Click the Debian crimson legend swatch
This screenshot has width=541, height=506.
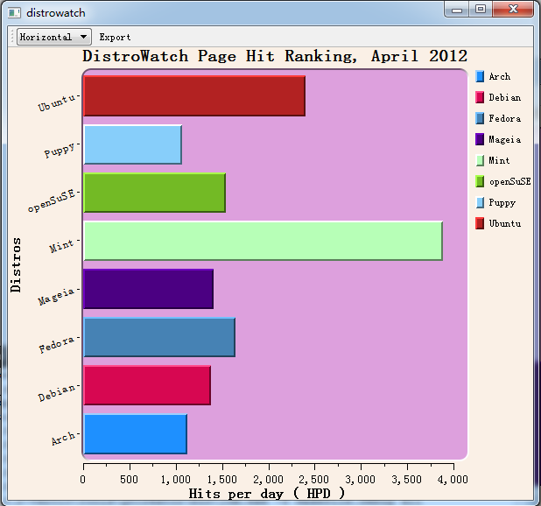480,98
